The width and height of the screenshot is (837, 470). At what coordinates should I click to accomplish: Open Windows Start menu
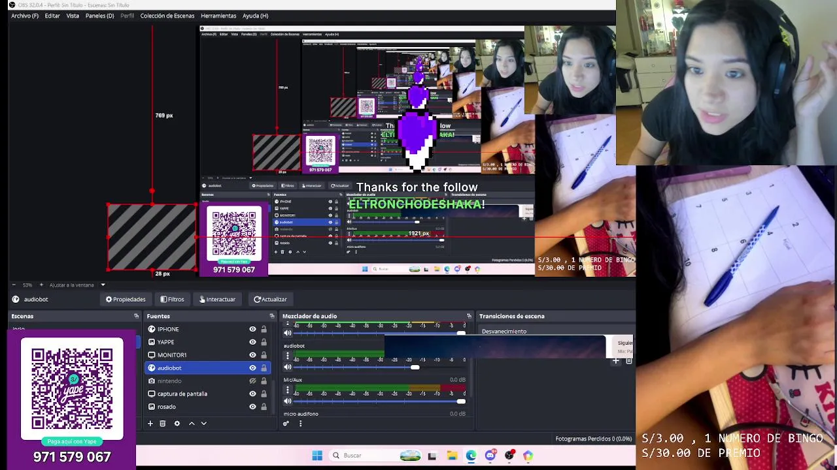click(x=317, y=456)
